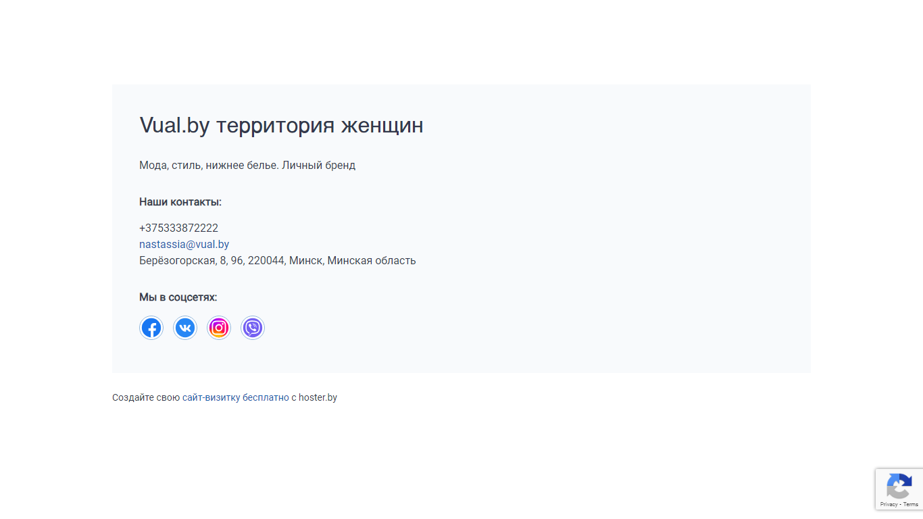Screen dimensions: 923x519
Task: Email nastassia@vual.by link
Action: click(184, 245)
